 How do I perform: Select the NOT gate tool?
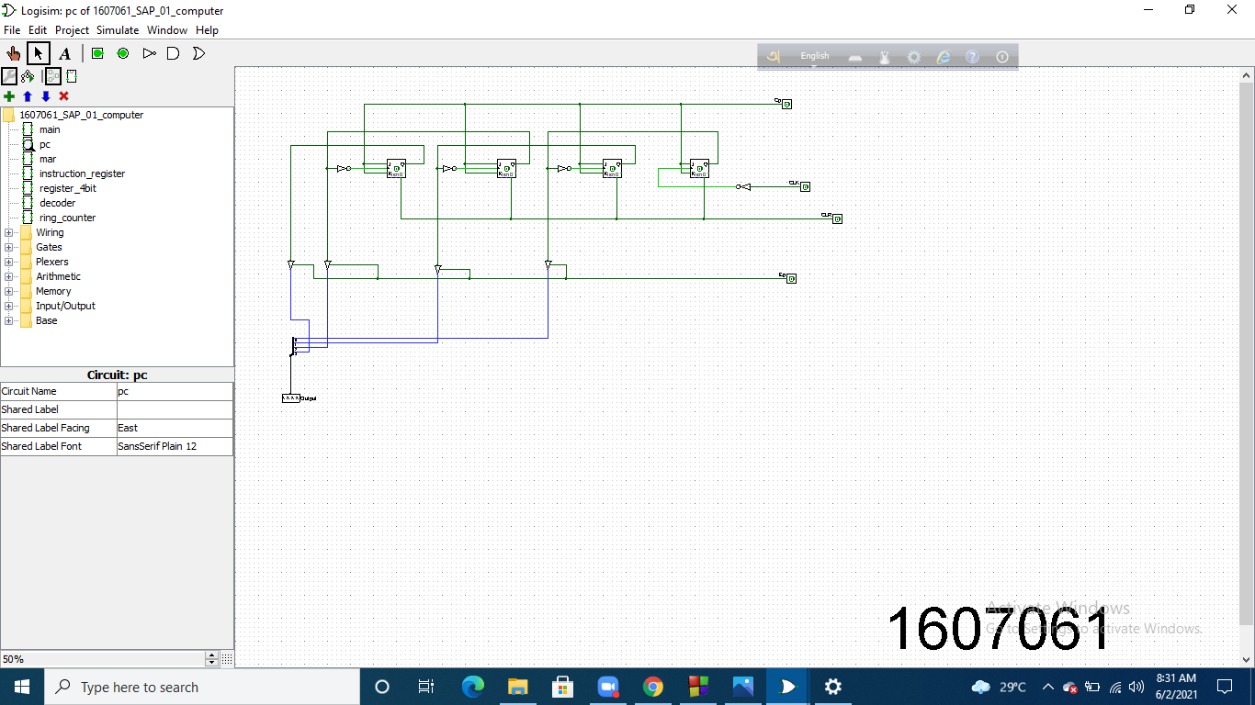[149, 53]
